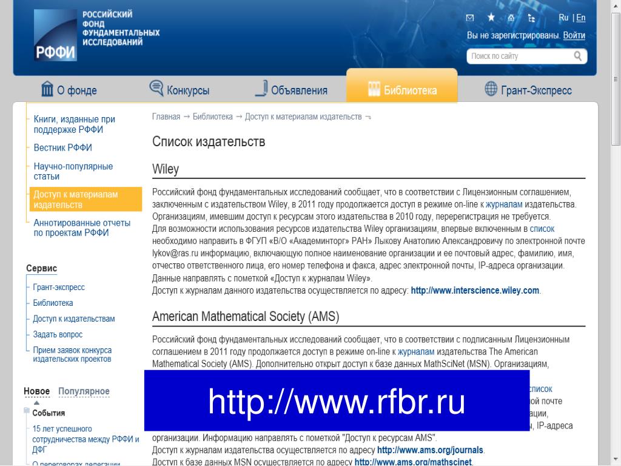
Task: Open the Грант-Экспресс menu
Action: point(536,90)
